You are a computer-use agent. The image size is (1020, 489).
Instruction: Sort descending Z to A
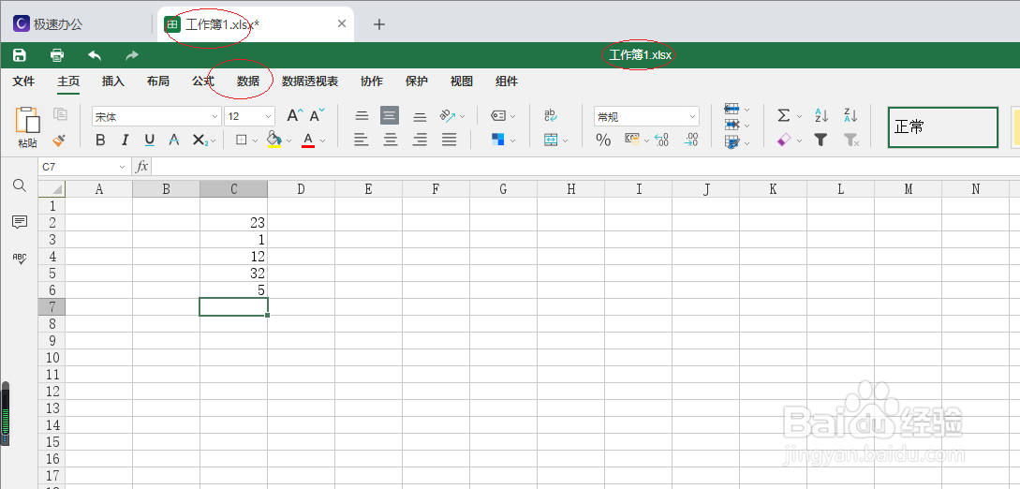click(850, 115)
